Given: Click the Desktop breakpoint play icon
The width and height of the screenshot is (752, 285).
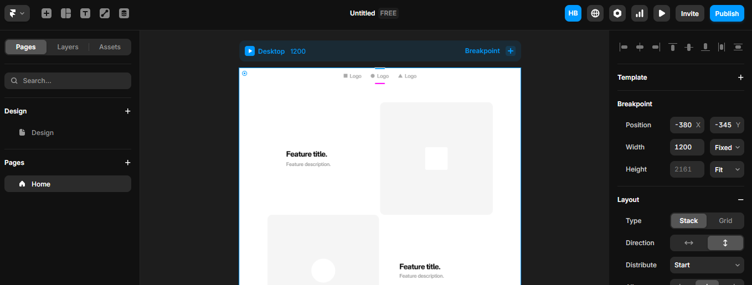Looking at the screenshot, I should [250, 51].
